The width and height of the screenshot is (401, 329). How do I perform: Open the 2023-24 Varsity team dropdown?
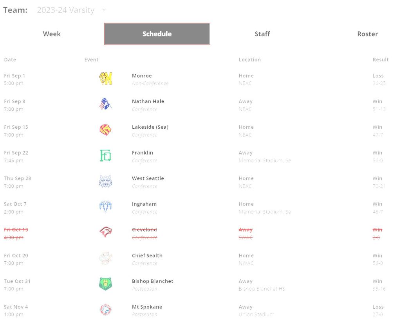[71, 11]
